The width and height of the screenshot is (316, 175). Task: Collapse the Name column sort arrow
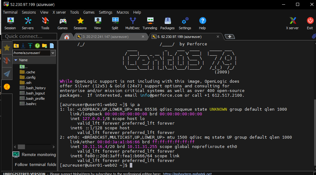coord(16,60)
